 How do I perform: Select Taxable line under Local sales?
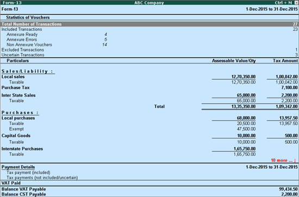coord(149,82)
